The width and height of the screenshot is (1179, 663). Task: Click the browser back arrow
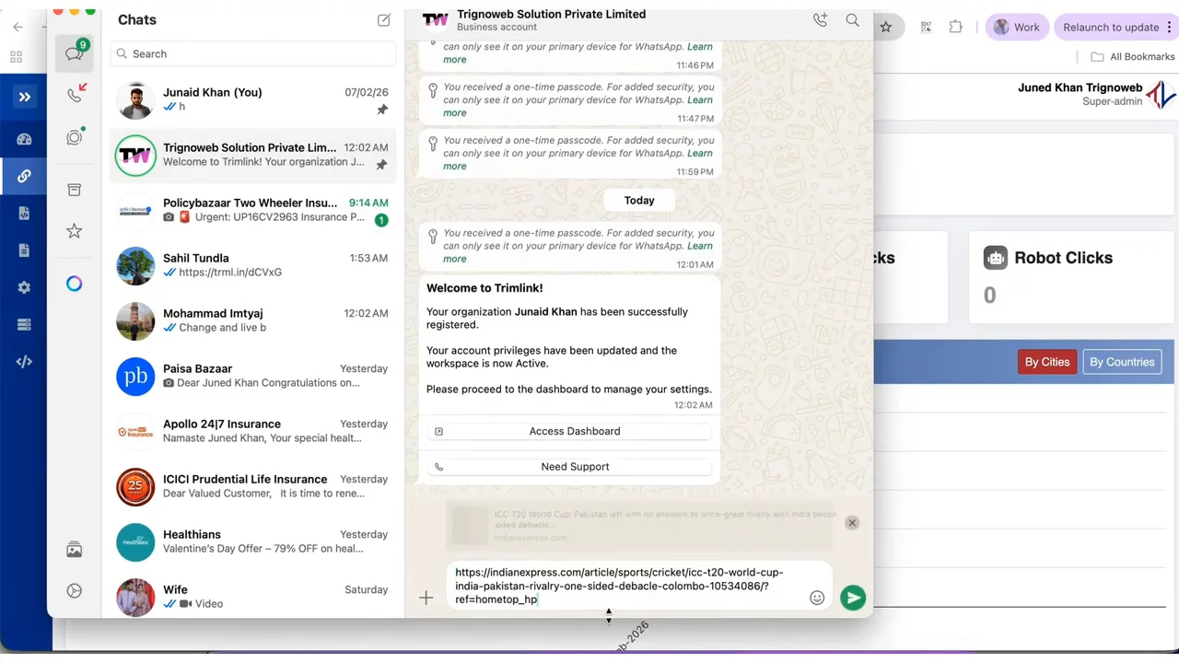click(x=18, y=27)
